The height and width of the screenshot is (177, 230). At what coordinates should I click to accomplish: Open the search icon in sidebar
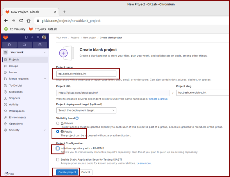coord(38,37)
